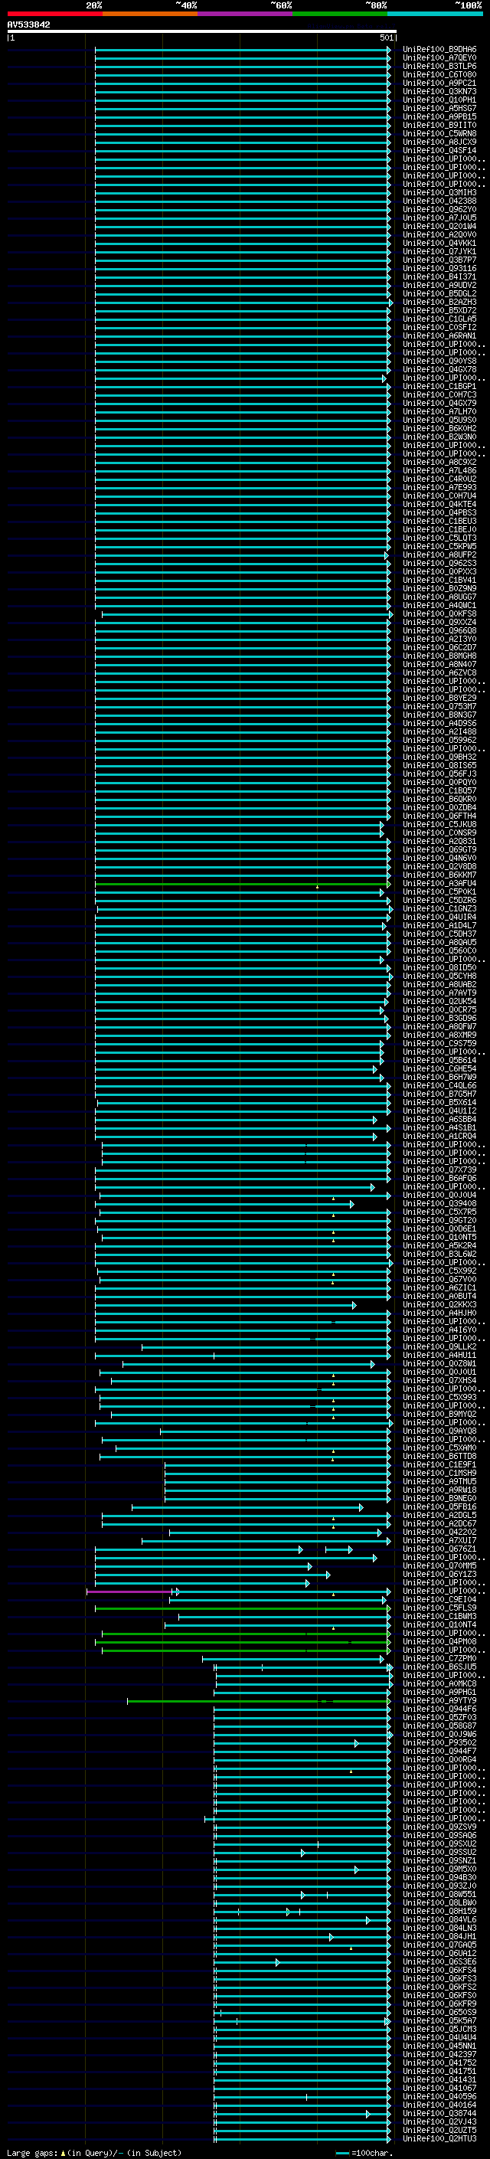Select label UniRef100_C1BGP1

point(439,386)
